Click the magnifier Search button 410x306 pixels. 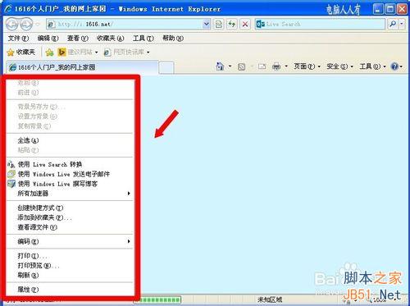pyautogui.click(x=393, y=24)
